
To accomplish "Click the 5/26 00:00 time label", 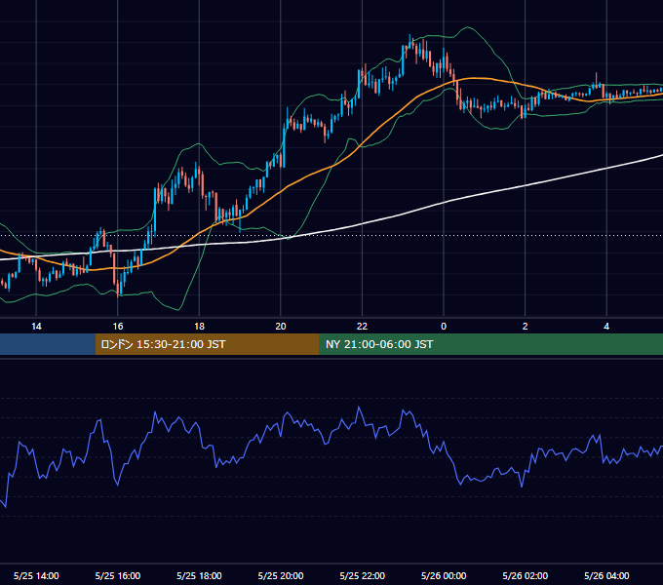I will (x=444, y=575).
